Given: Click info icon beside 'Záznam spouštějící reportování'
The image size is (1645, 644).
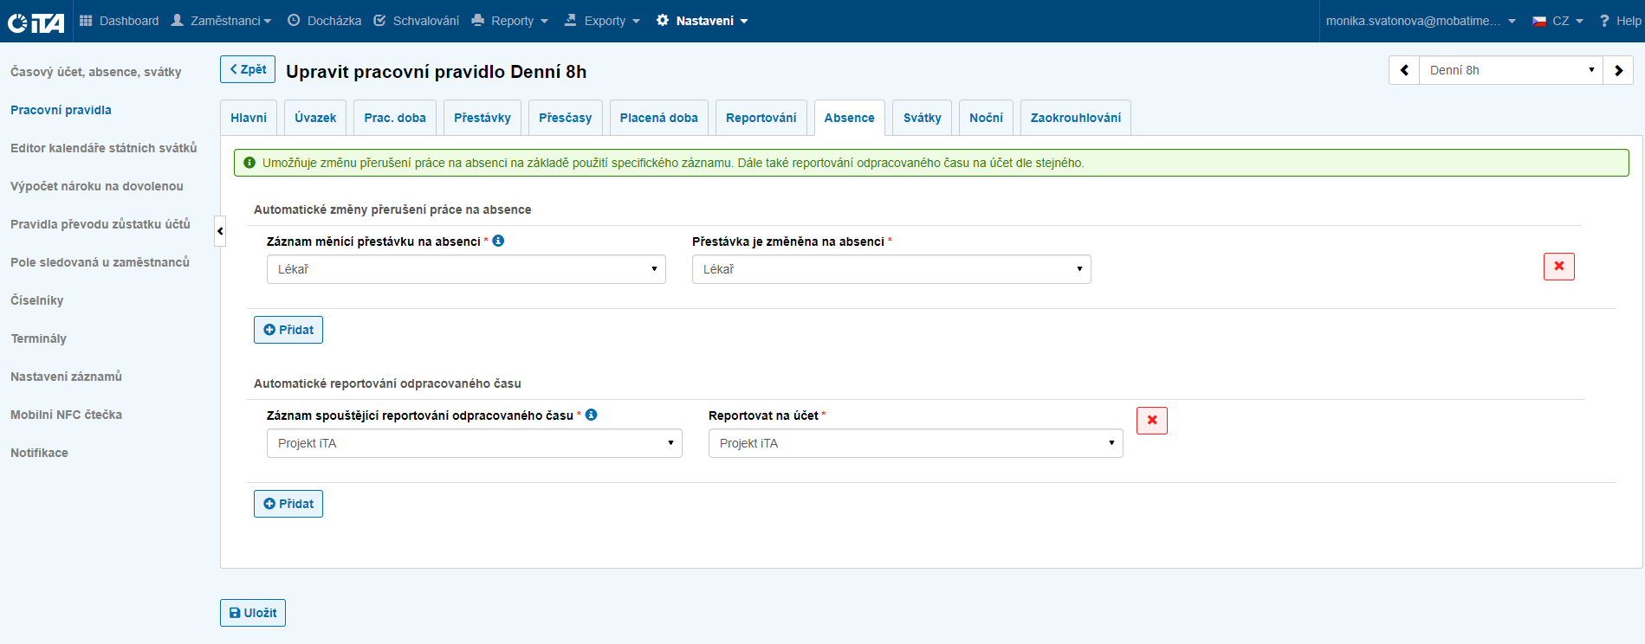Looking at the screenshot, I should tap(591, 415).
